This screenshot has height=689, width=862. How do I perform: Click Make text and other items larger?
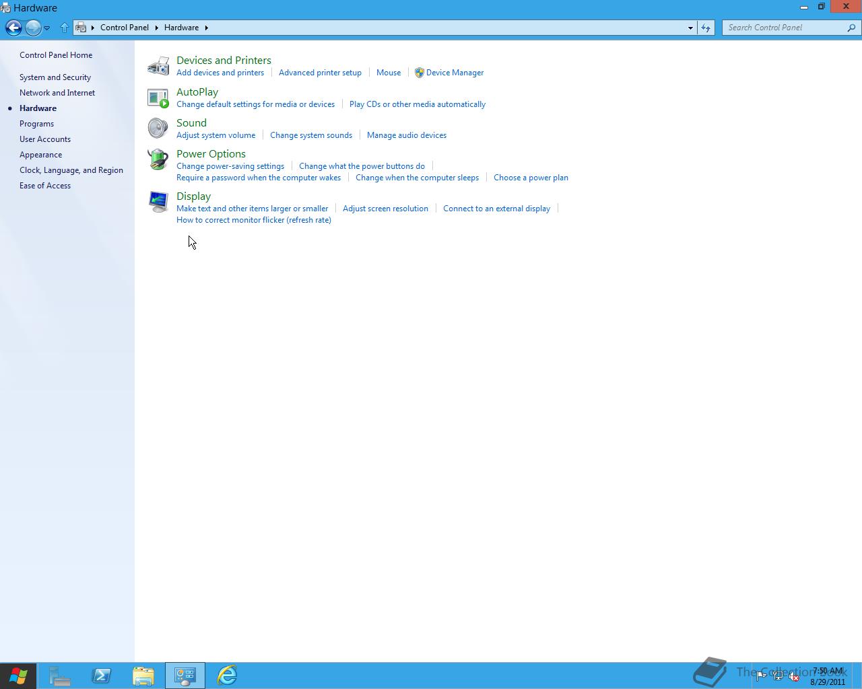[x=252, y=209]
